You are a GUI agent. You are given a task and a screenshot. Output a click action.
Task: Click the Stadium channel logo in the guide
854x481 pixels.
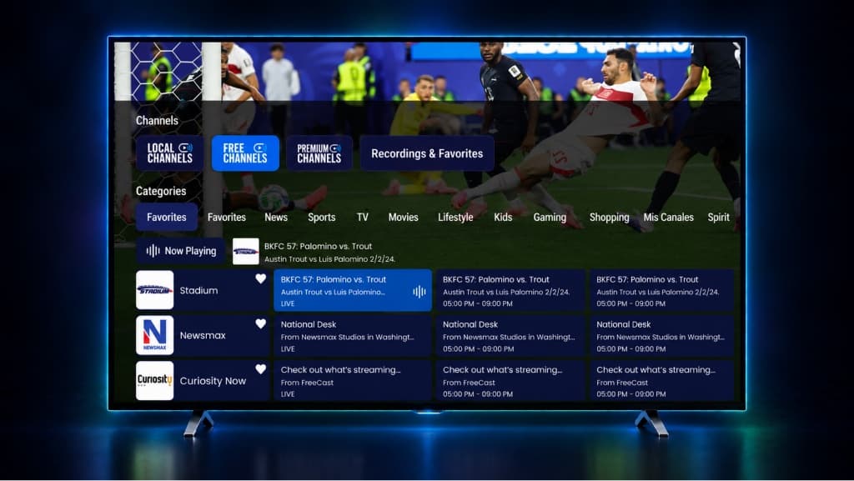point(154,290)
